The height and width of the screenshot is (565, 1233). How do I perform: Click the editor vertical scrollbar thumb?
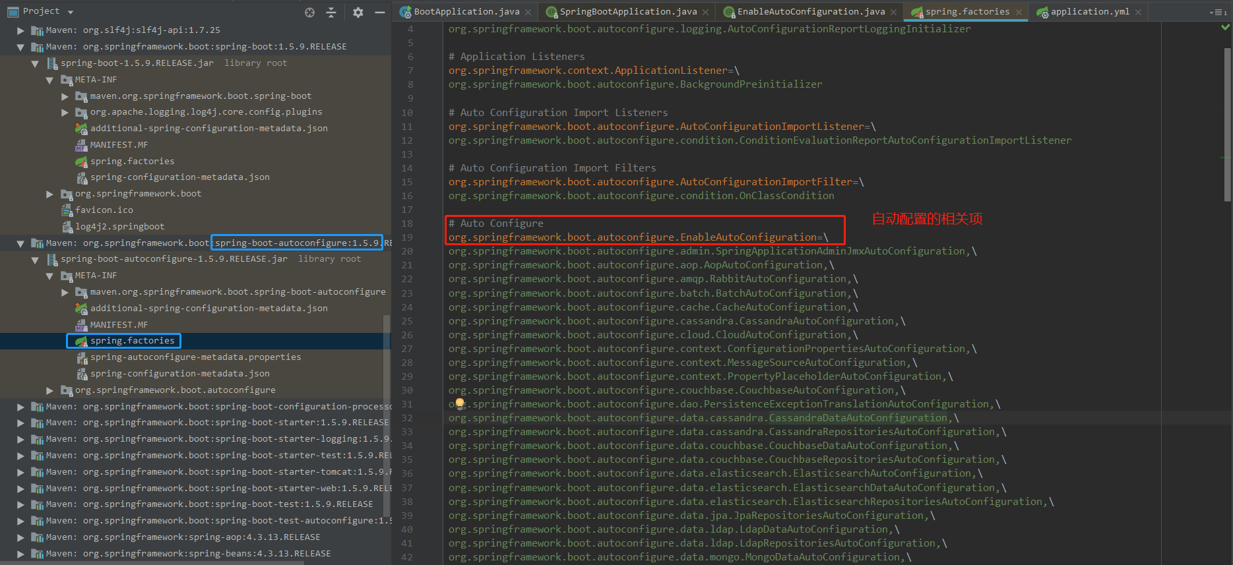[1226, 125]
